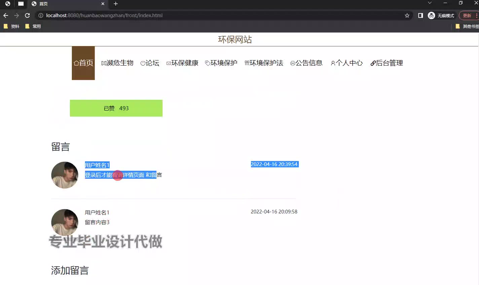Go to the 首页 navigation item
Screen dimensions: 479x285
click(83, 63)
